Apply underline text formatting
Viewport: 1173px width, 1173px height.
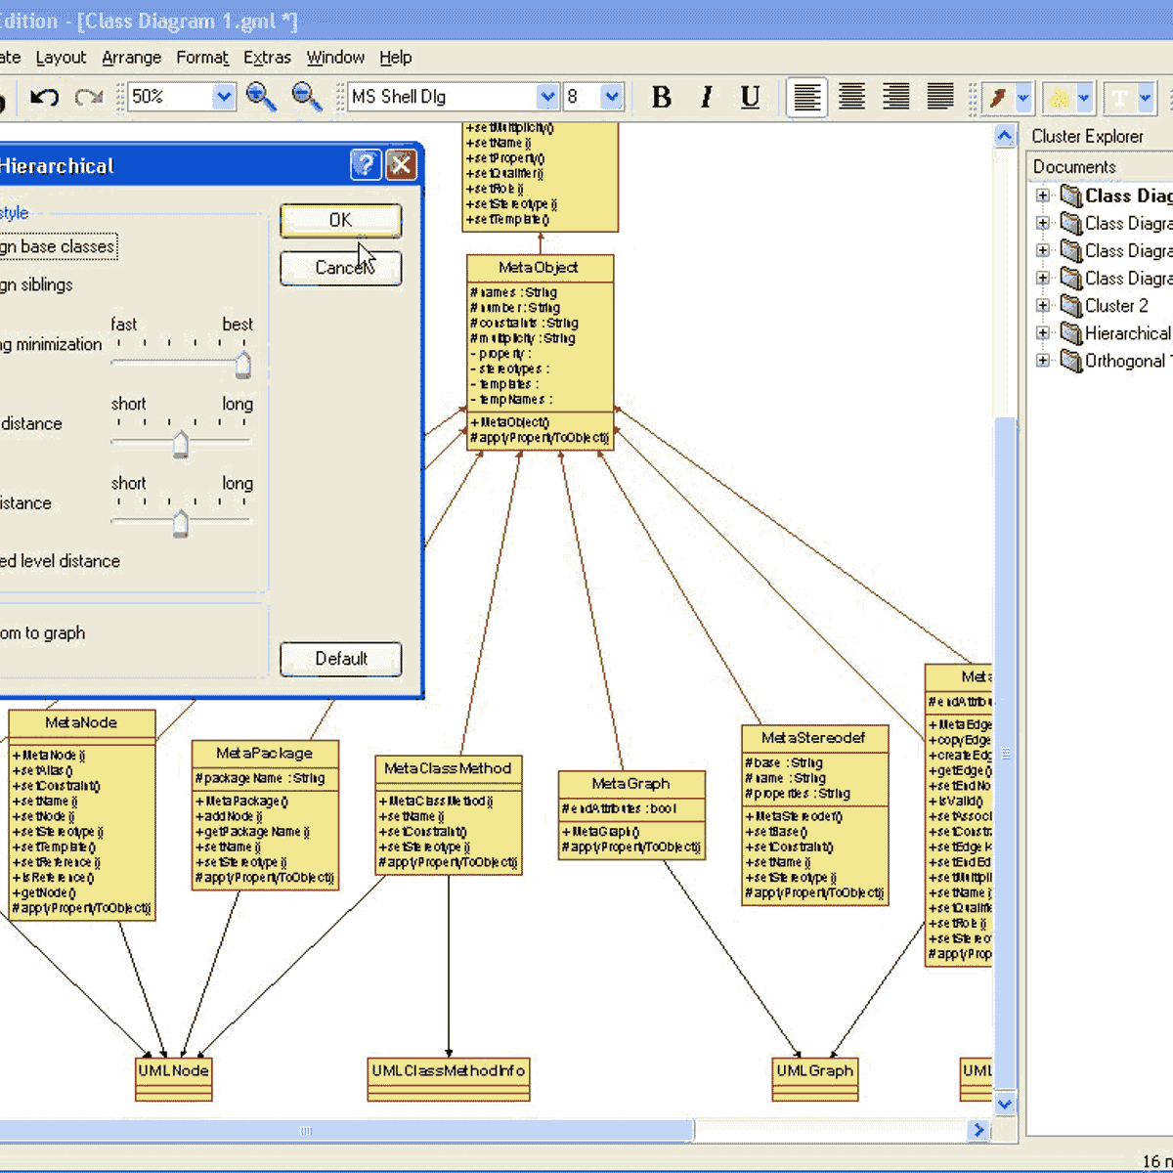(750, 97)
